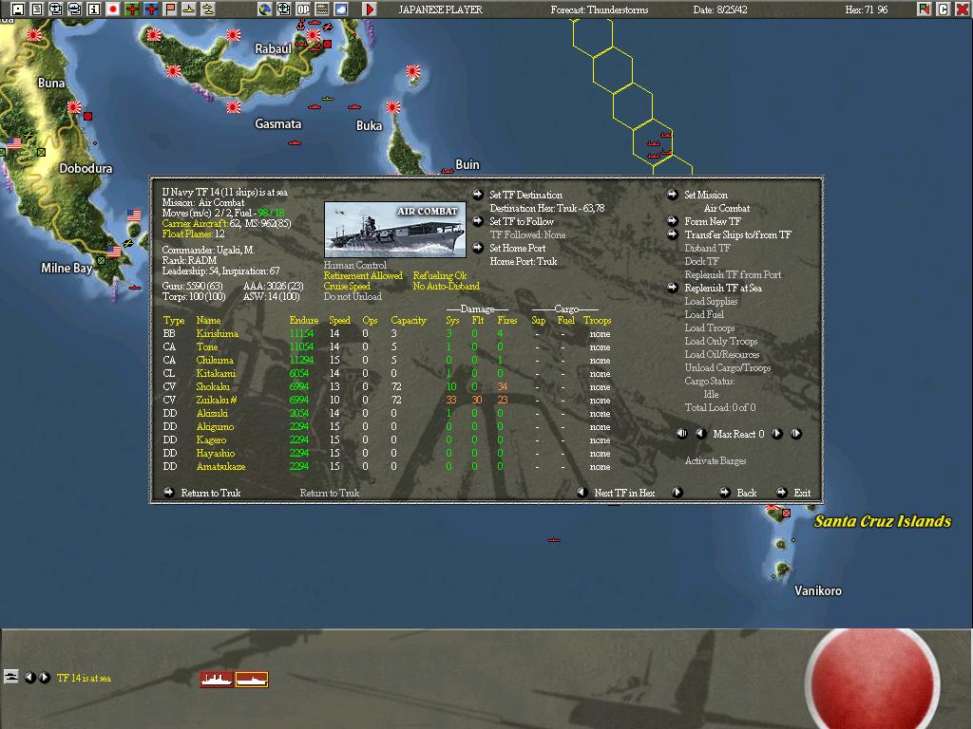Image resolution: width=973 pixels, height=729 pixels.
Task: Open the Amatsukaze destroyer details
Action: point(220,466)
